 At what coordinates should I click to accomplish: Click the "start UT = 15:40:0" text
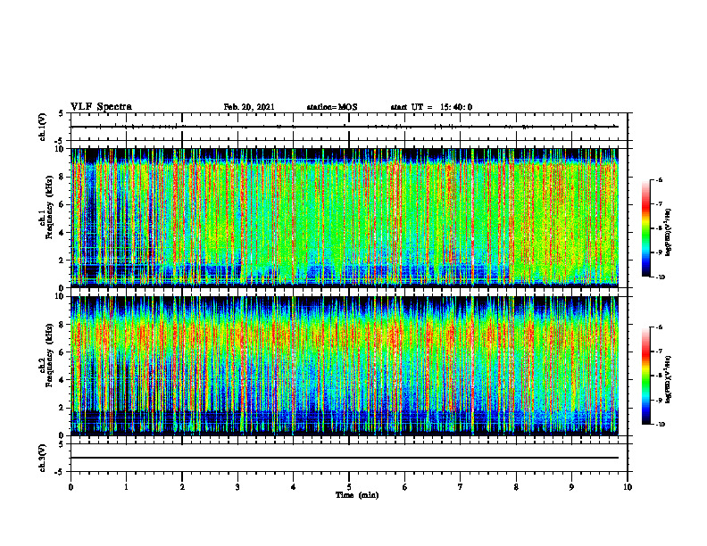point(431,107)
